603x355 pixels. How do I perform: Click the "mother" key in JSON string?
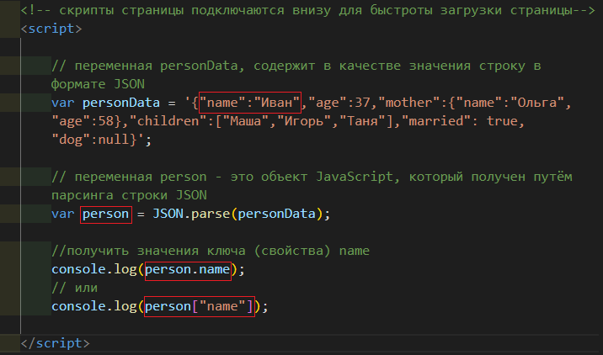408,103
